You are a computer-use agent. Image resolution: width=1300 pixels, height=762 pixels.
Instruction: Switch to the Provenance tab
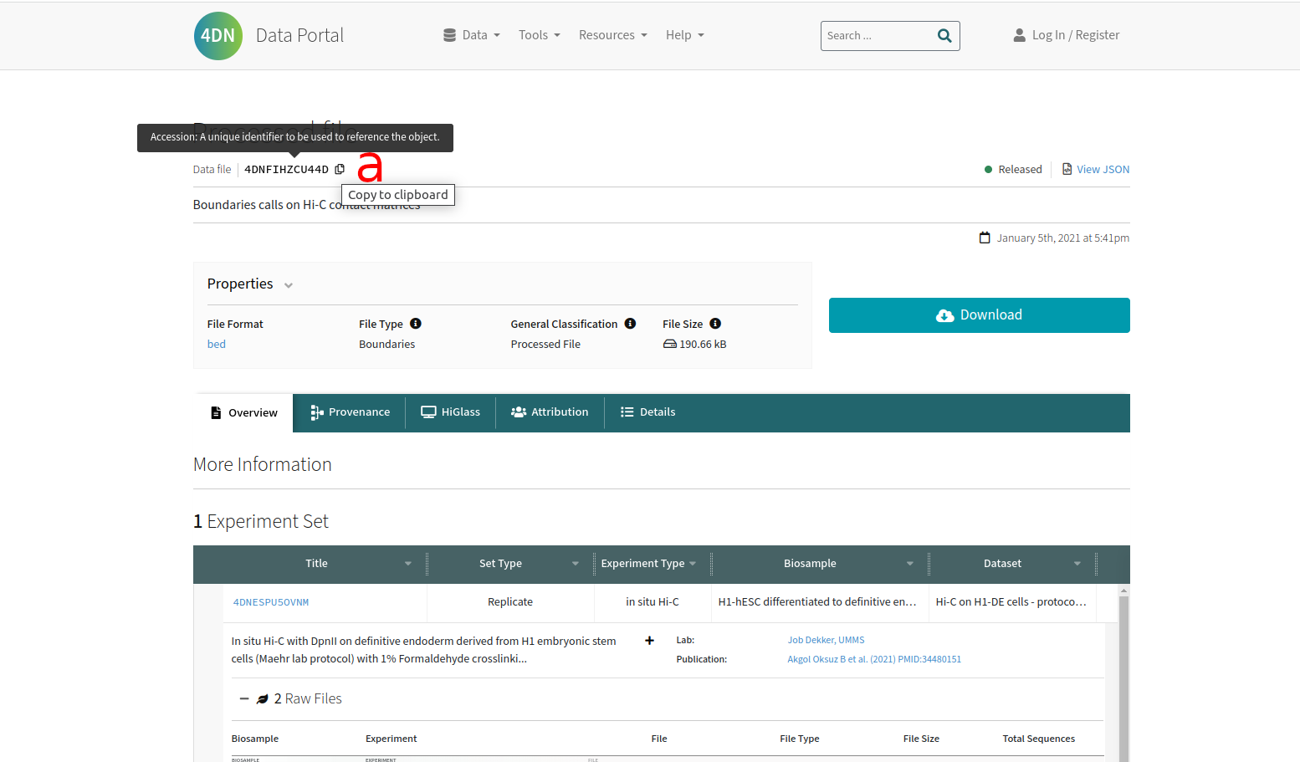(x=350, y=412)
